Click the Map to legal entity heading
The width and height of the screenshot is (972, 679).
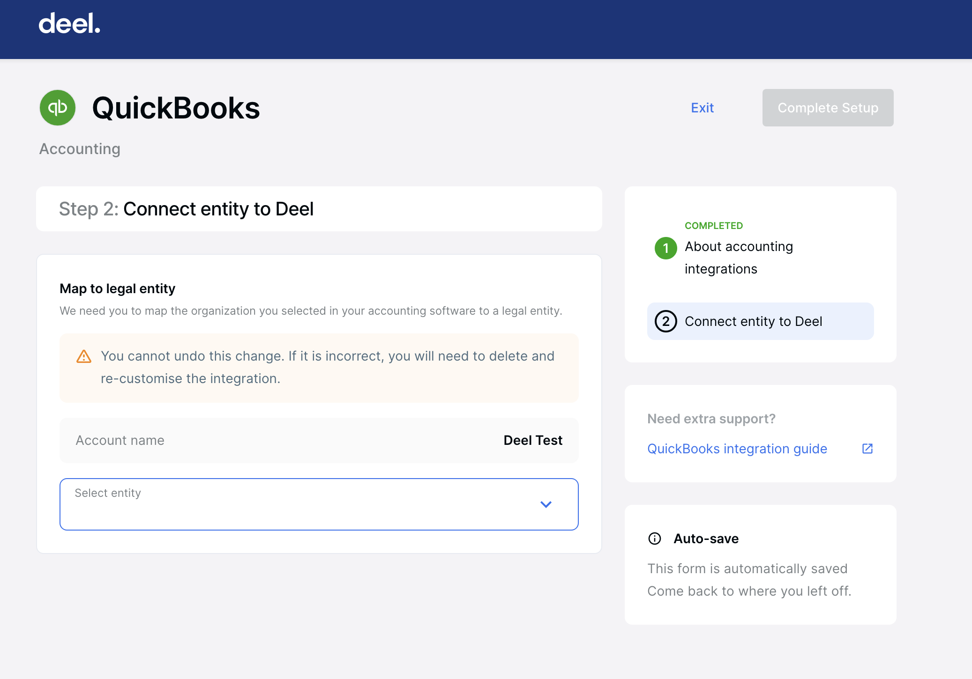tap(118, 288)
